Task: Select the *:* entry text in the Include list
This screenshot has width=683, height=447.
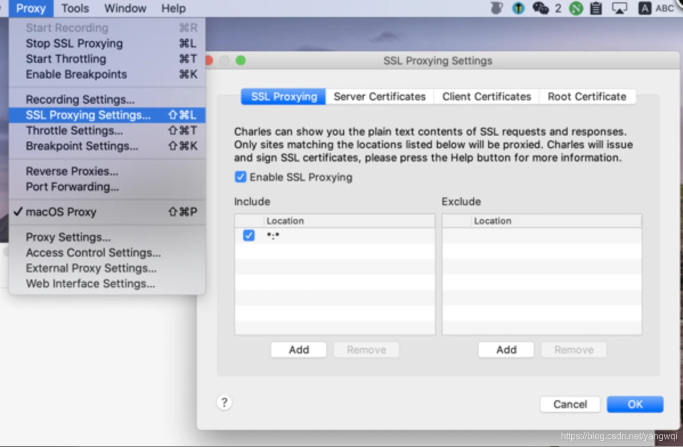Action: [x=273, y=235]
